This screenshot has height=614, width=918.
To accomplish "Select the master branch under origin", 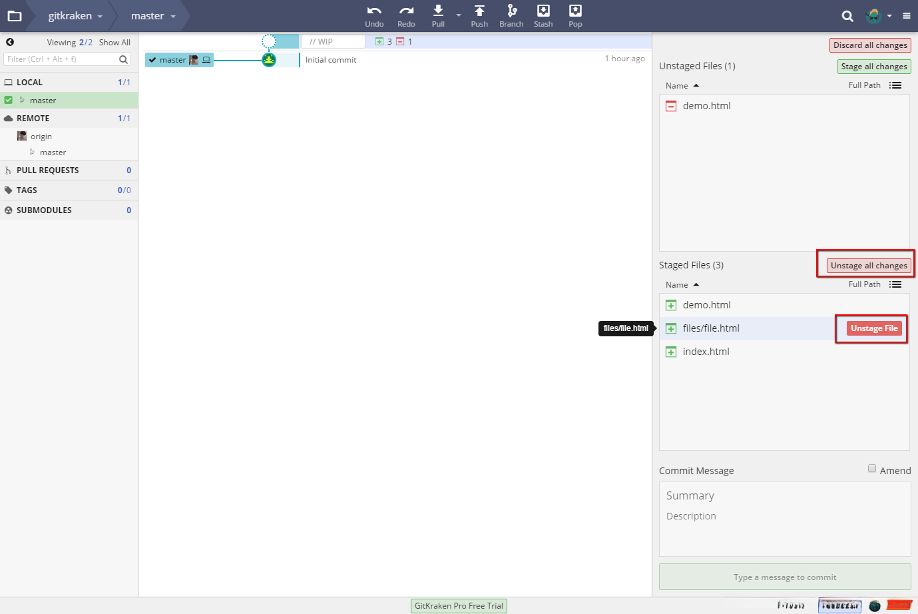I will point(53,153).
